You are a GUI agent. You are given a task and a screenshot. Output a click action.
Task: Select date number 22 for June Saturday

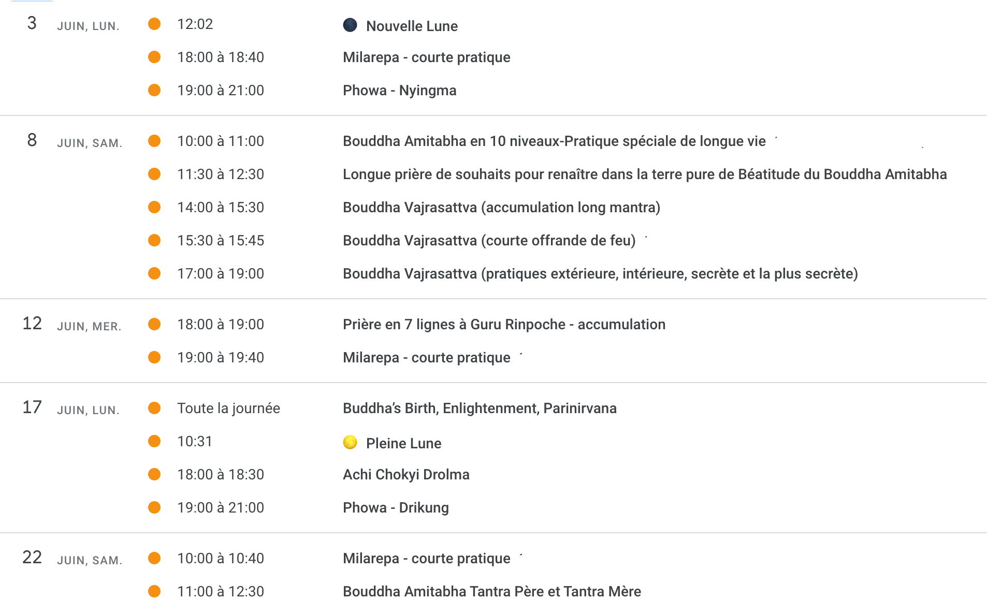32,558
